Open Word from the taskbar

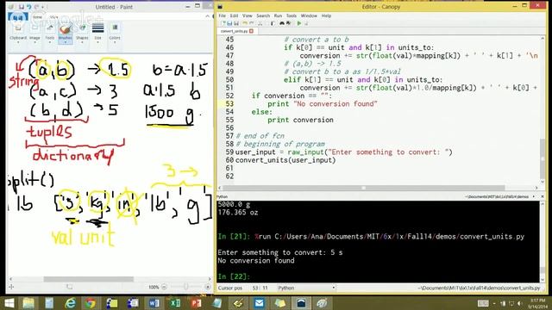(x=154, y=302)
